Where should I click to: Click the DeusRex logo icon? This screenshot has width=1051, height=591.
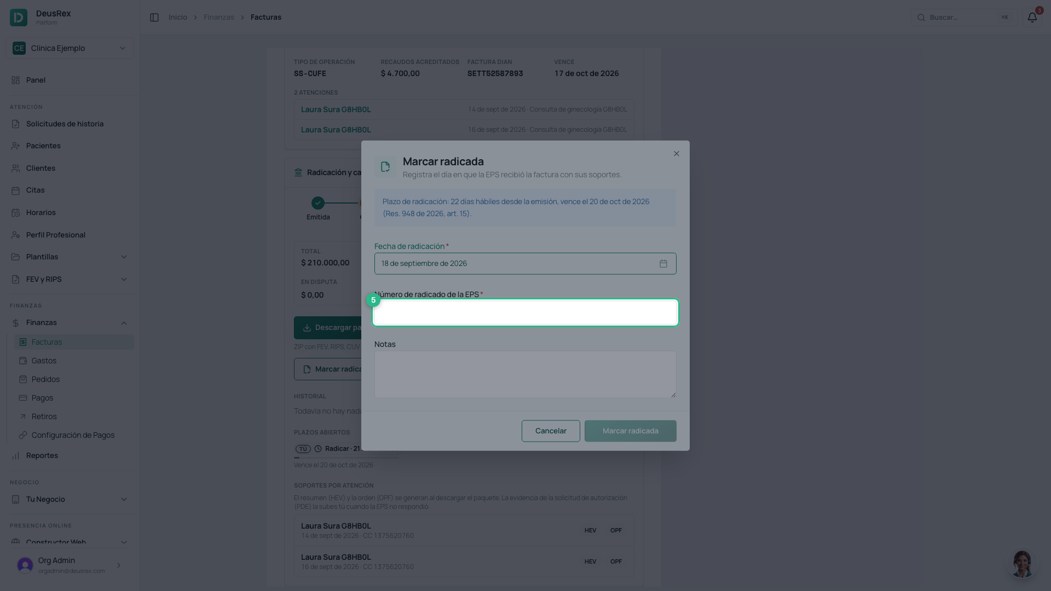[19, 18]
